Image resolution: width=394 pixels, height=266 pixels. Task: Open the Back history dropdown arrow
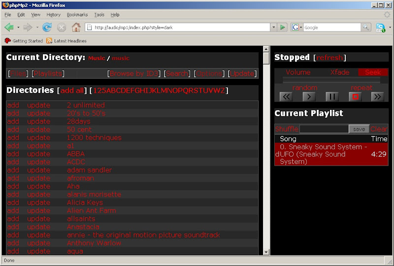tap(18, 27)
